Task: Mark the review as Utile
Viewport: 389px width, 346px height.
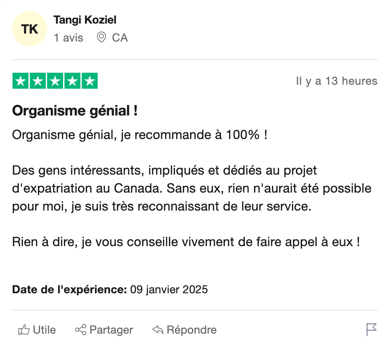Action: coord(37,330)
